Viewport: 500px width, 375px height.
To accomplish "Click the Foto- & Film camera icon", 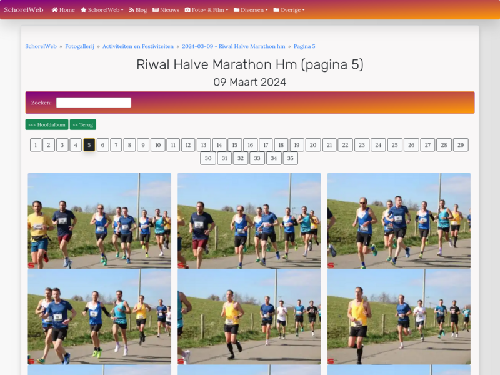I will 187,10.
